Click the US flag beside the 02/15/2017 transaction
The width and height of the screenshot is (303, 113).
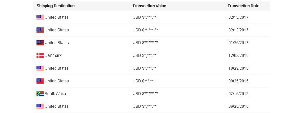[x=40, y=17]
